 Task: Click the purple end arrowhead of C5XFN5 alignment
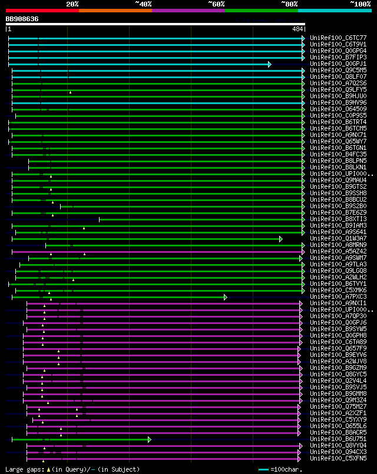click(299, 459)
